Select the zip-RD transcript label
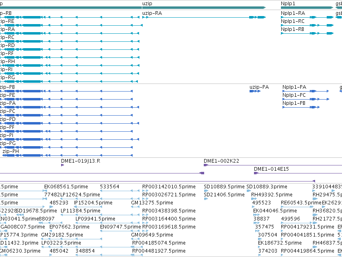 [x=7, y=45]
